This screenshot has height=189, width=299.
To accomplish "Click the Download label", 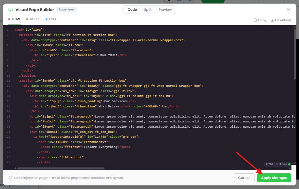I will click(283, 20).
